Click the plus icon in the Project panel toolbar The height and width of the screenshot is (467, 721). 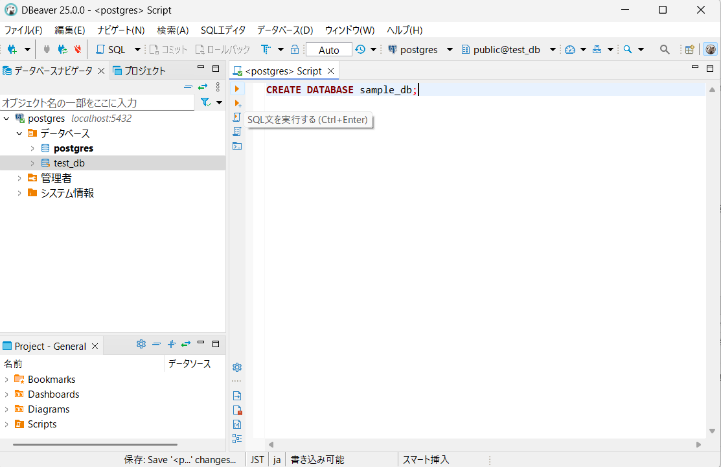(172, 345)
